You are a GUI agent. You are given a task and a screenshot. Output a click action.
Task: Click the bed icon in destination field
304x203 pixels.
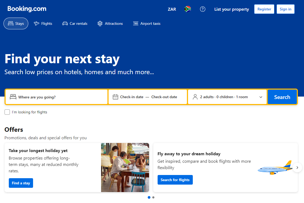(13, 97)
